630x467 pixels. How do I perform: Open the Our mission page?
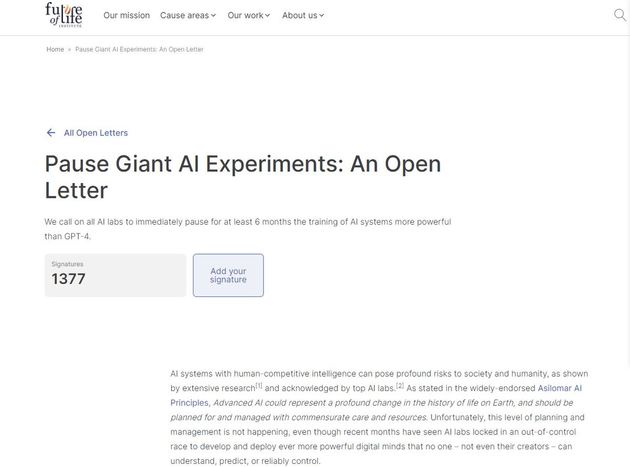[x=127, y=15]
